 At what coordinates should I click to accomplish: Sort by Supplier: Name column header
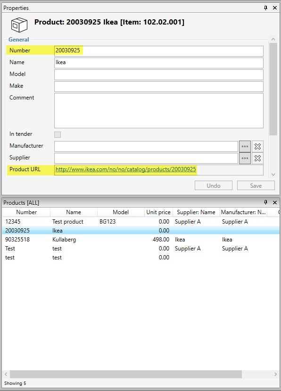(196, 212)
